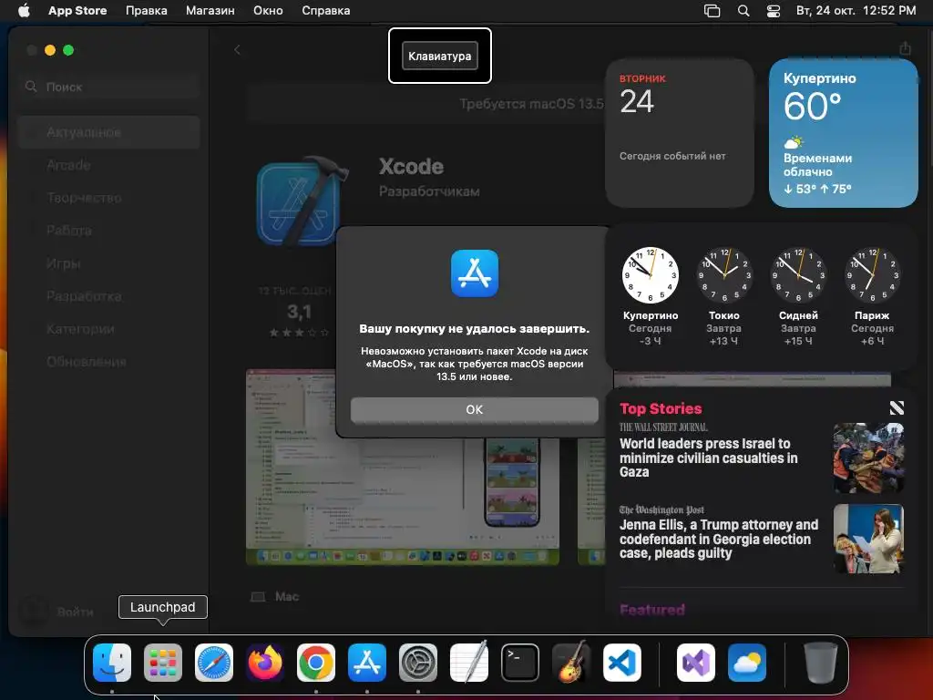
Task: Click the Sydney (Сидней) clock
Action: [x=798, y=275]
